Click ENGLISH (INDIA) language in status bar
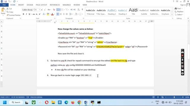This screenshot has width=190, height=106. pos(36,97)
